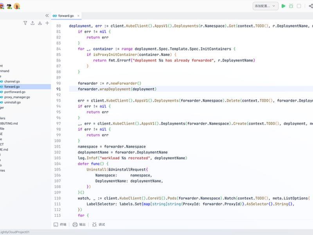Open channel.go in the file tree

[x=12, y=81]
